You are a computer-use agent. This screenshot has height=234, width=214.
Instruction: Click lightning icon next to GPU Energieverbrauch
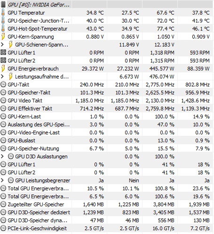(3, 69)
